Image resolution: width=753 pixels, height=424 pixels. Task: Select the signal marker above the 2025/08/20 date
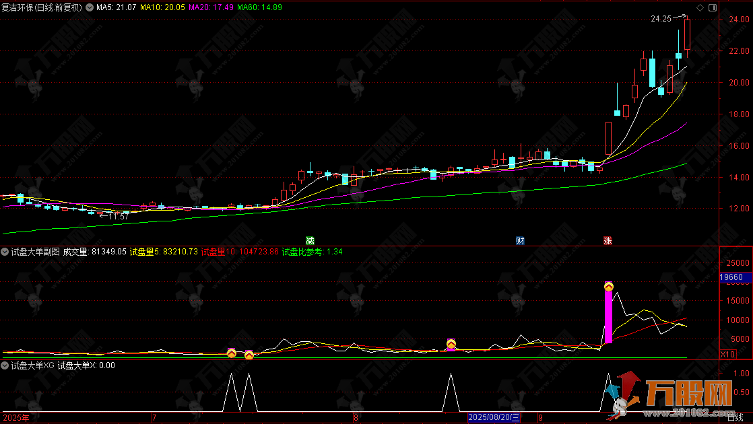pyautogui.click(x=451, y=343)
